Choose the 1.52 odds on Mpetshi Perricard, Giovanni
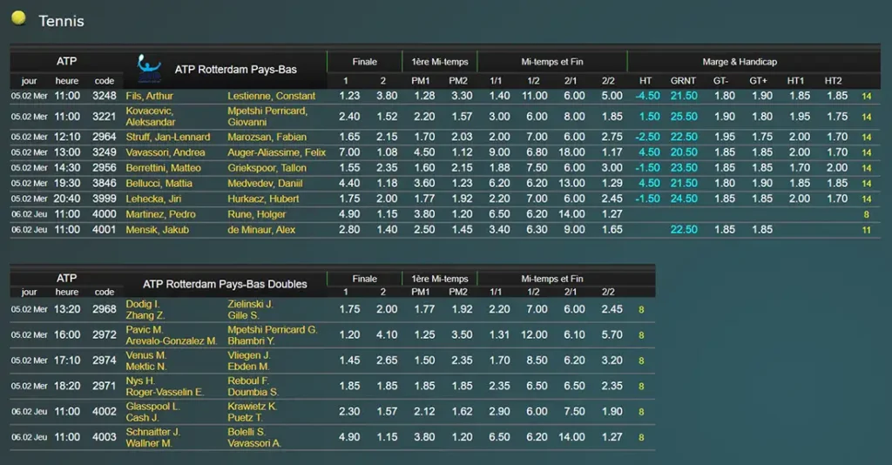The height and width of the screenshot is (465, 892). tap(387, 117)
